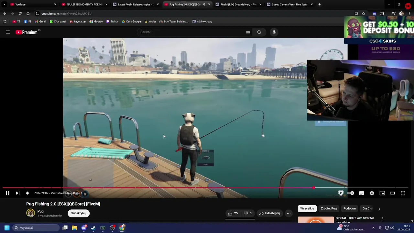414x233 pixels.
Task: Mute the video volume
Action: (27, 193)
